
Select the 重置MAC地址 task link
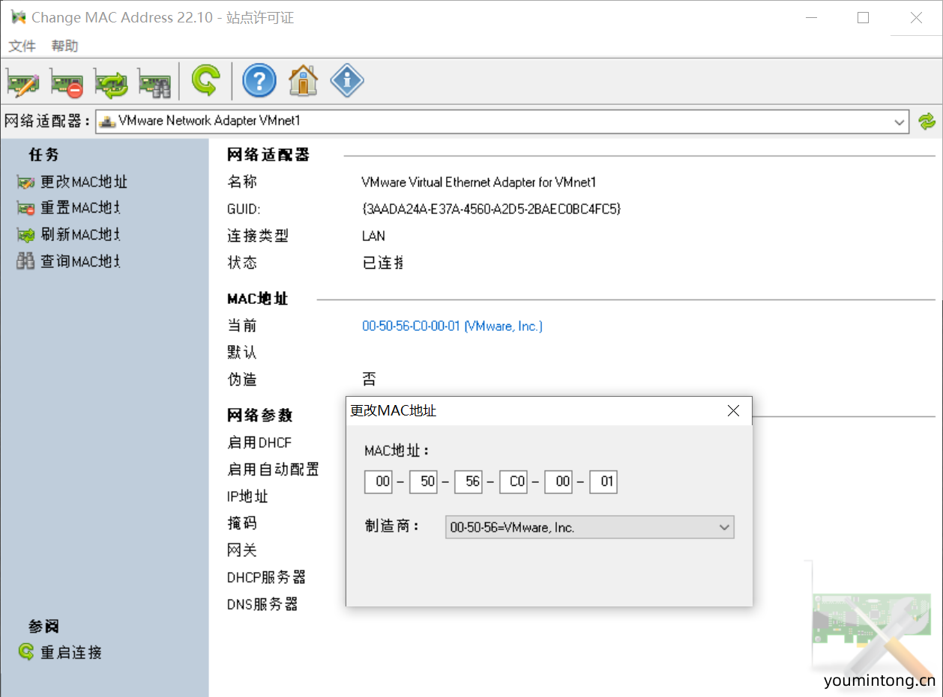(x=80, y=208)
